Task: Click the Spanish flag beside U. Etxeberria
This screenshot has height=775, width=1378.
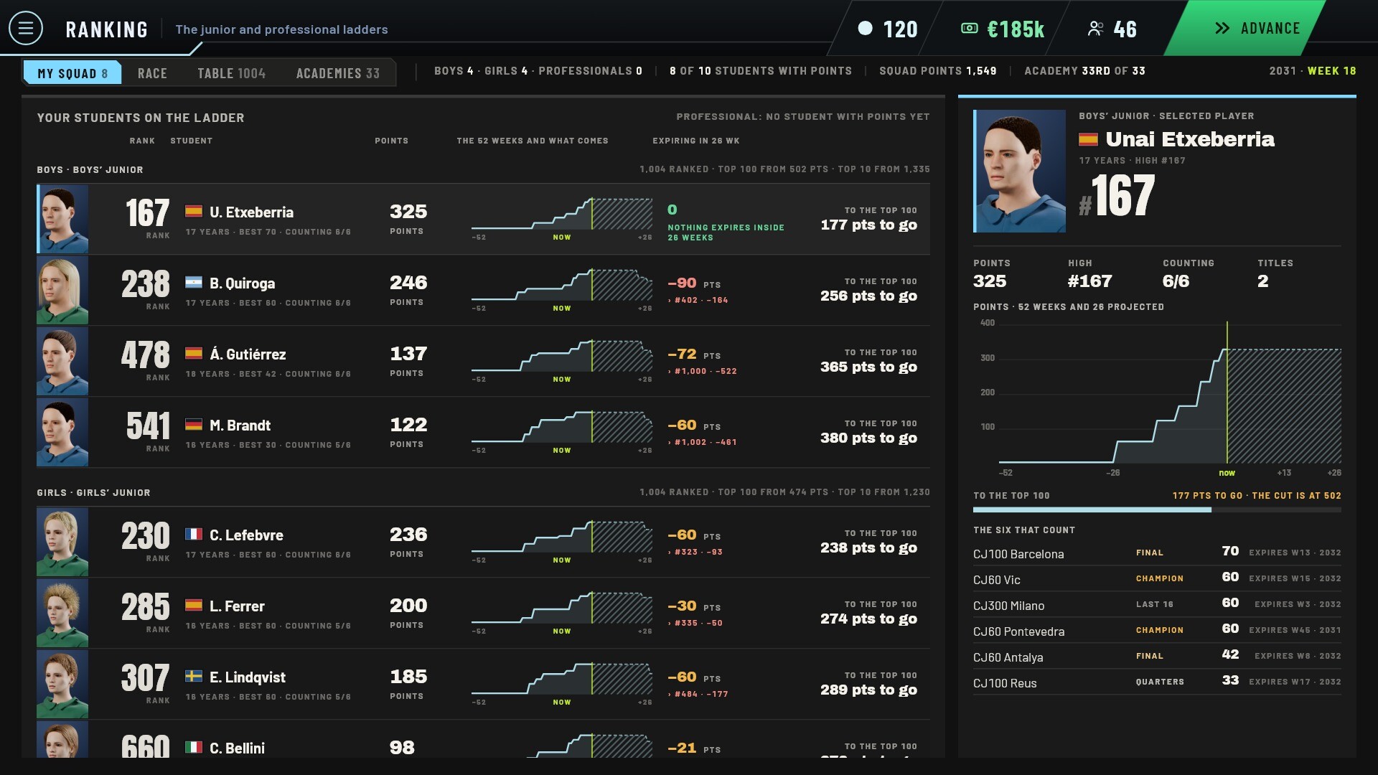Action: point(194,211)
